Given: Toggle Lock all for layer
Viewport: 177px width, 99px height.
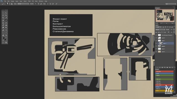Looking at the screenshot, I should pyautogui.click(x=165, y=32).
